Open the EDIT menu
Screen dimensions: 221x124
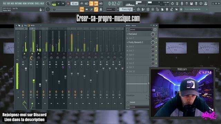pos(8,3)
